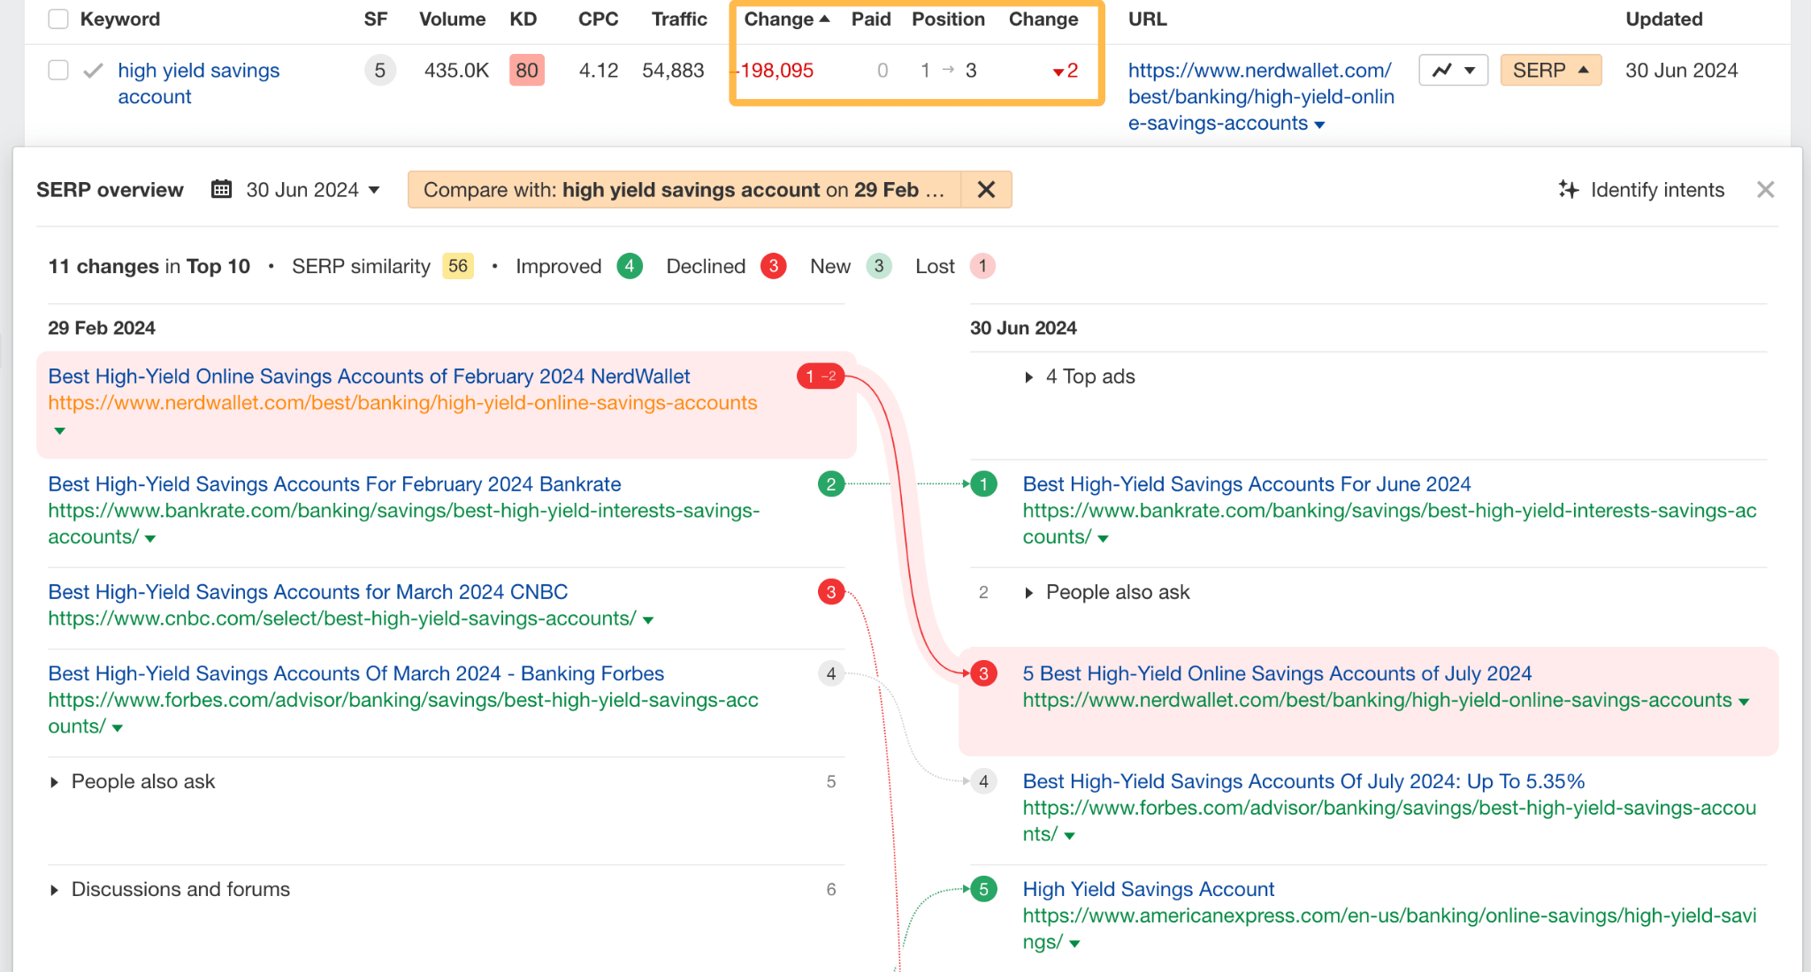
Task: Click the SF count badge showing 5
Action: click(379, 71)
